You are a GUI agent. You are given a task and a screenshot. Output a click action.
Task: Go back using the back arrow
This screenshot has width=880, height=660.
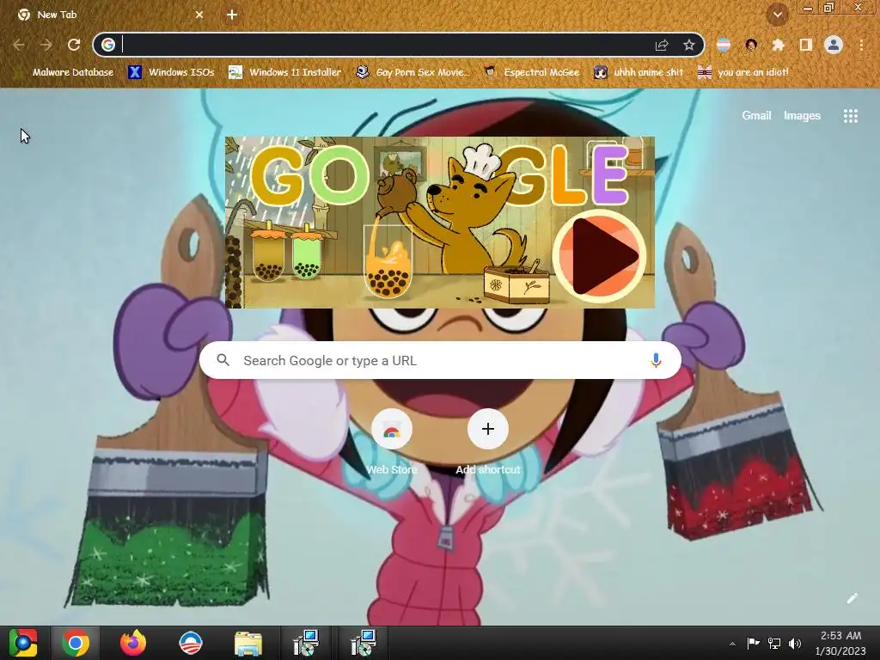click(19, 45)
